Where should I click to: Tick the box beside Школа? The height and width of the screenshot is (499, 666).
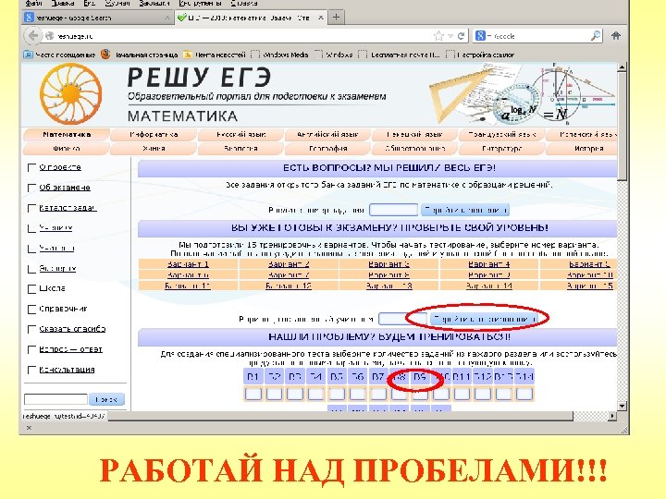coord(31,289)
